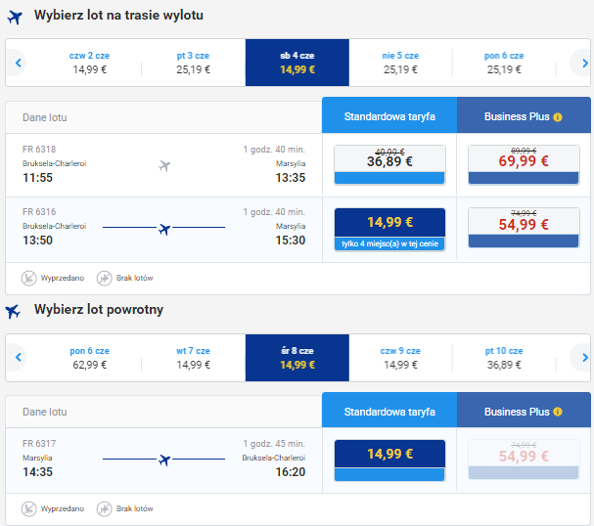Click the grey plane icon for flight FR 6318
Viewport: 594px width, 526px height.
pos(164,165)
